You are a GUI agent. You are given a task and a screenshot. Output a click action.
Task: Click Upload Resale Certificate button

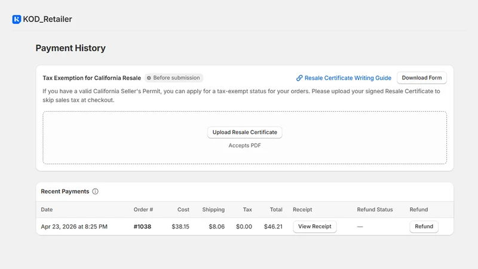click(x=245, y=132)
